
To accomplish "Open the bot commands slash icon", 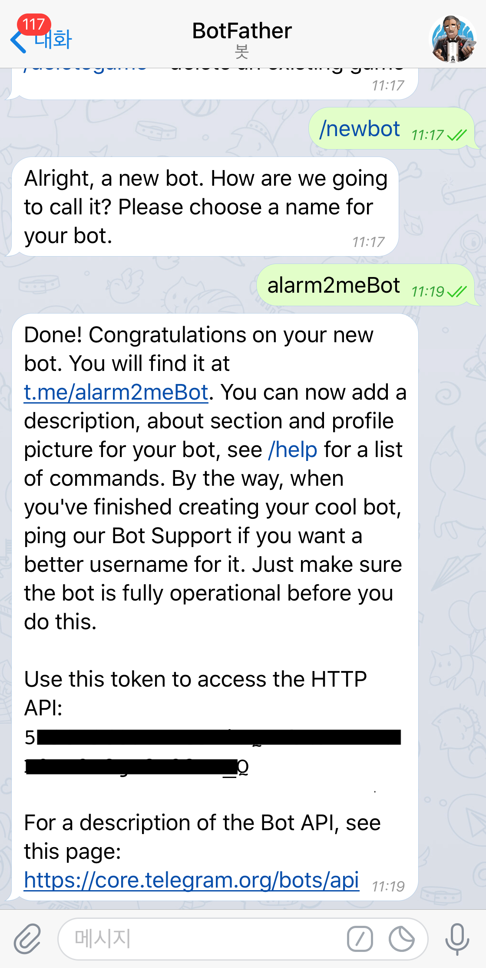I will [360, 939].
